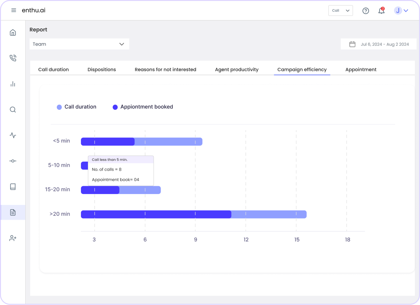Screen dimensions: 420x305
Task: Toggle Call duration legend series
Action: click(77, 107)
